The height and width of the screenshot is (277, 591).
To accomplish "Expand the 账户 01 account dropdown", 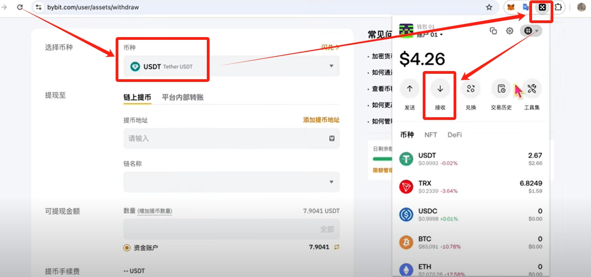I will [430, 34].
